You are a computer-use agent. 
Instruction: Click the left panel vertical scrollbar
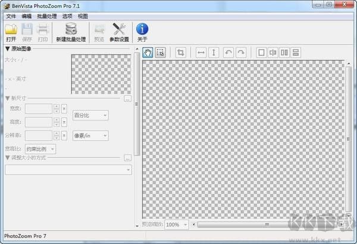coord(137,104)
